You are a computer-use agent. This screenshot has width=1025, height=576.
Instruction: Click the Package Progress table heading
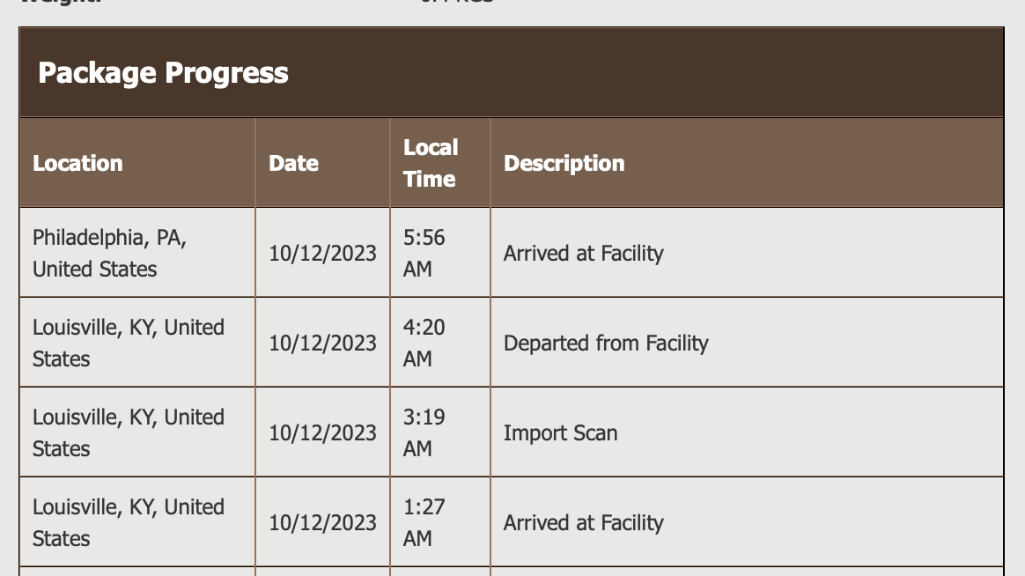(163, 72)
